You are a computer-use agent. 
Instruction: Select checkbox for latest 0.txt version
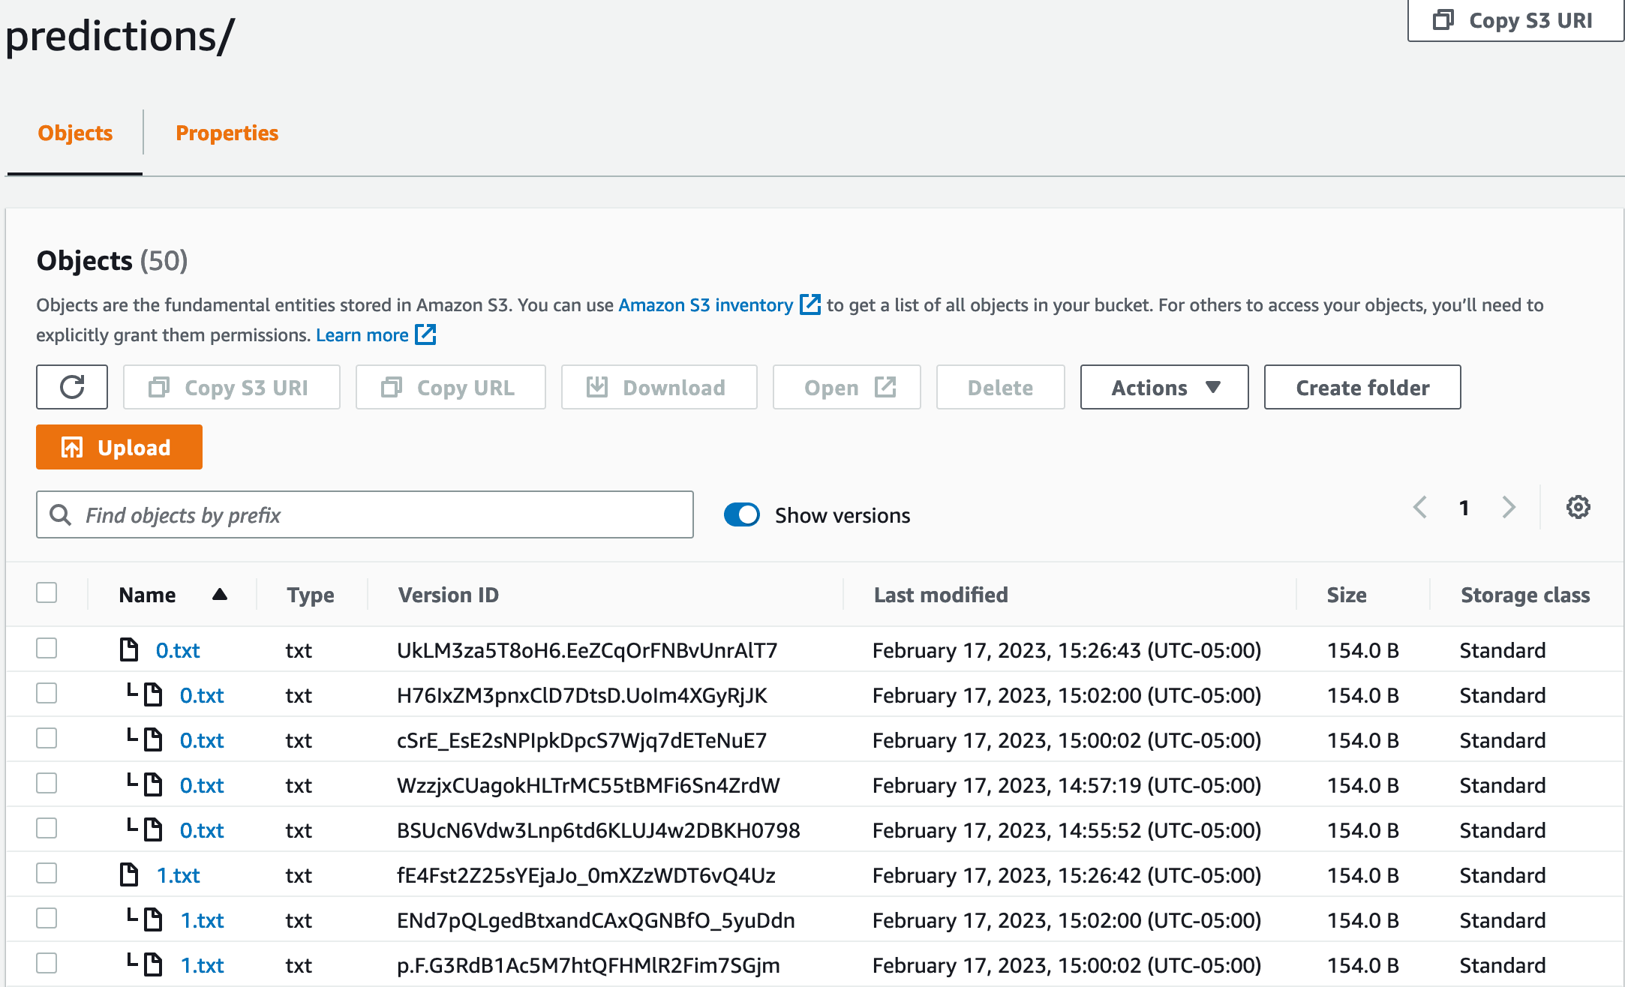(x=47, y=649)
